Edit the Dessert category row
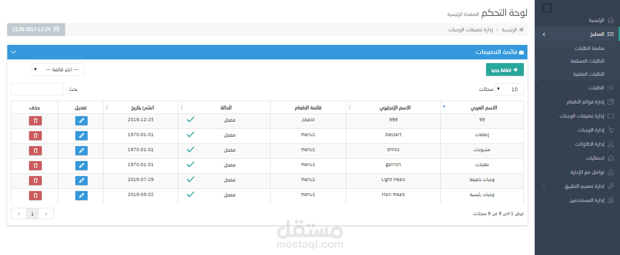The image size is (620, 255). (81, 136)
